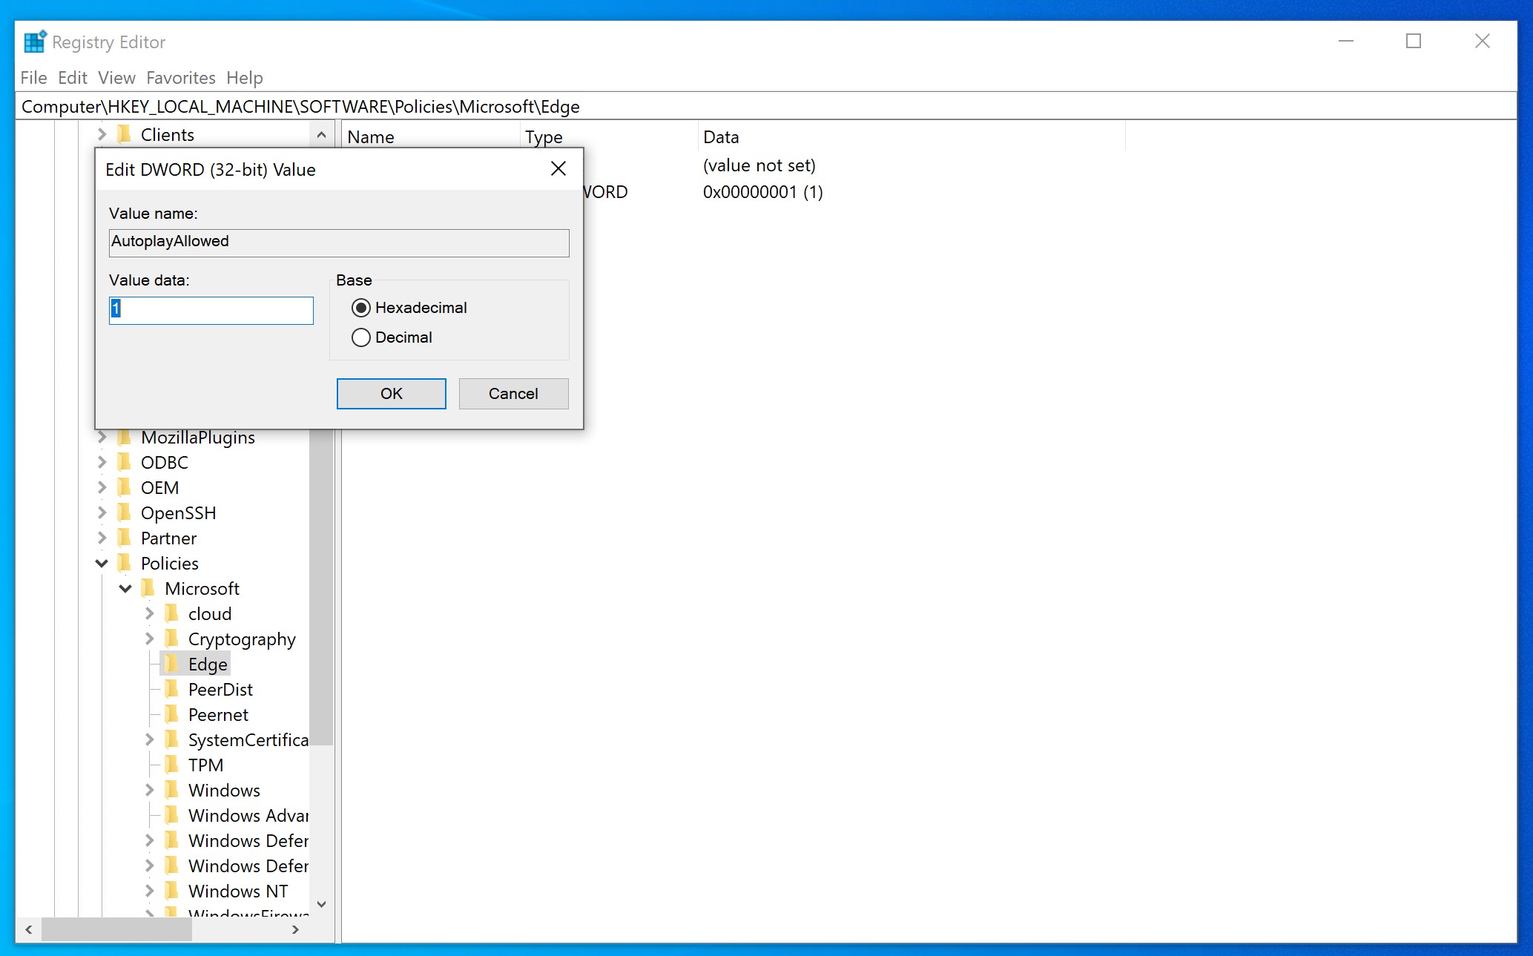Screen dimensions: 1533x956
Task: Click the OpenSSH folder icon
Action: click(x=125, y=512)
